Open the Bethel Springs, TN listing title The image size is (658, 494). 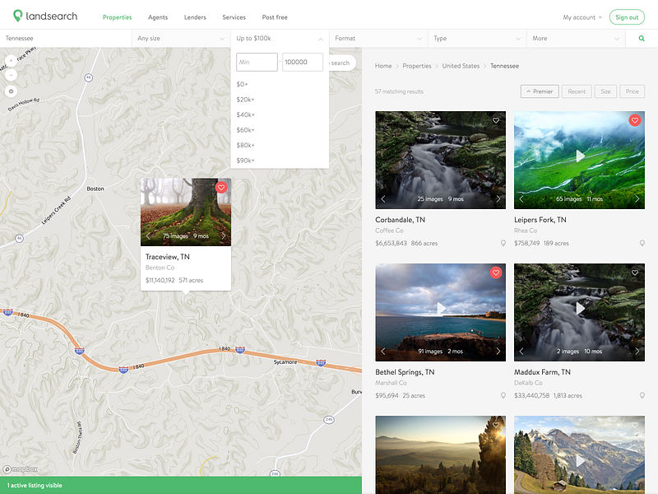[x=405, y=372]
